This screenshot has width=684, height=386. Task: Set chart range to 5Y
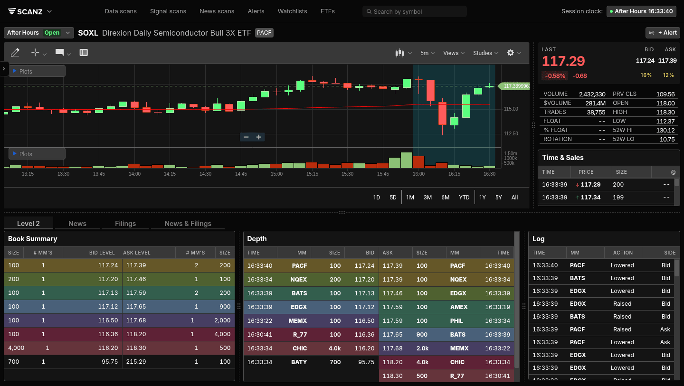tap(498, 198)
